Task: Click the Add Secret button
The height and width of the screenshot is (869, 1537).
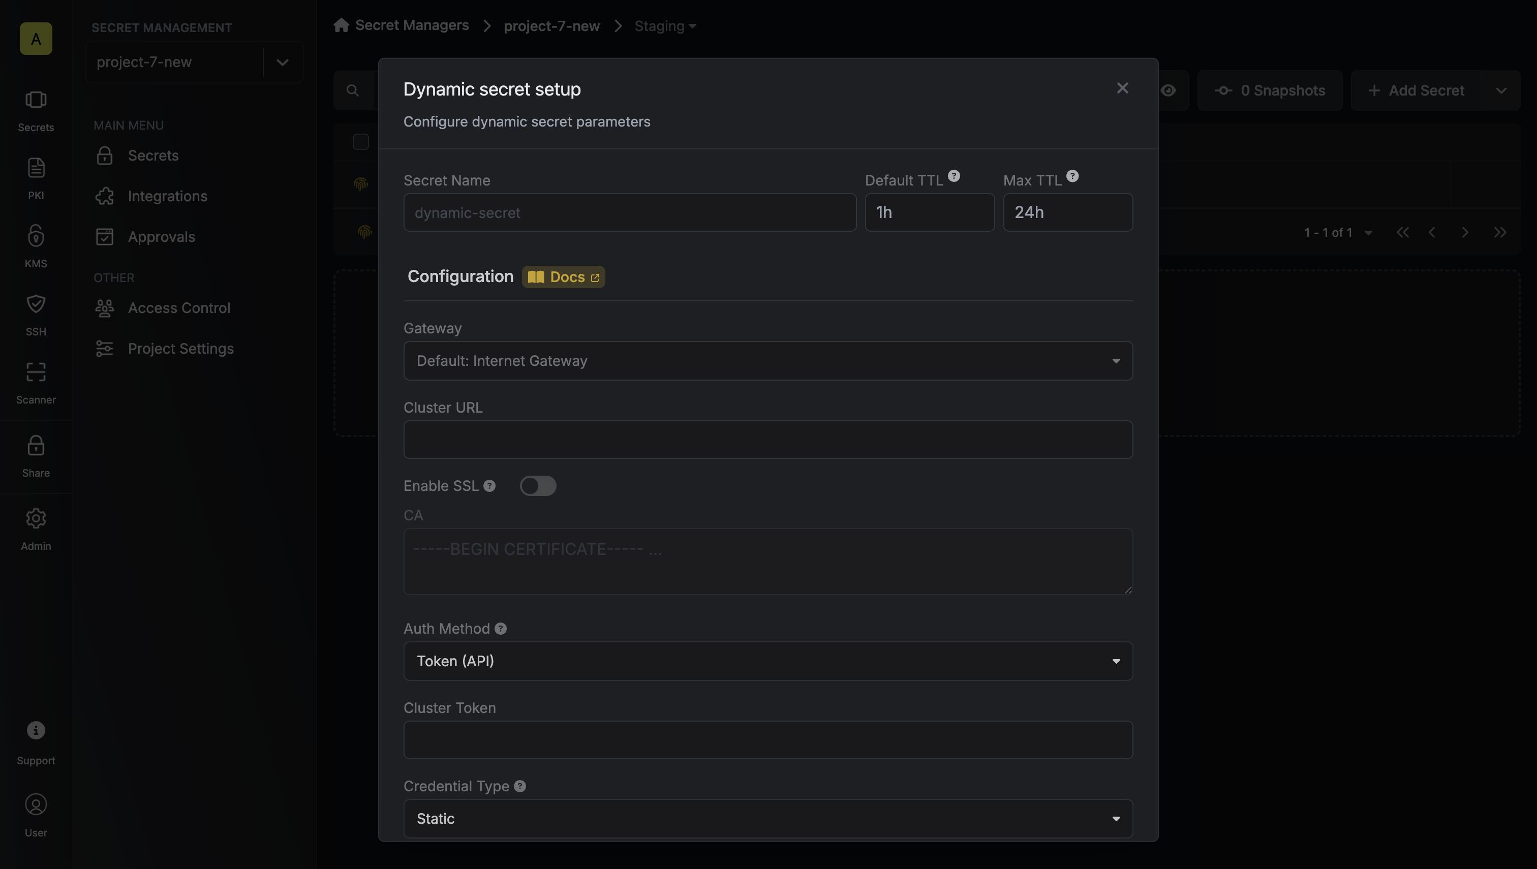Action: pos(1417,91)
